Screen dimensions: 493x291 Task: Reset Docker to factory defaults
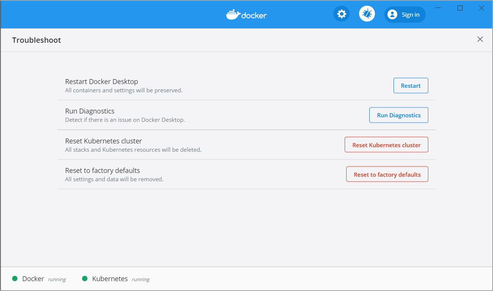pyautogui.click(x=387, y=174)
